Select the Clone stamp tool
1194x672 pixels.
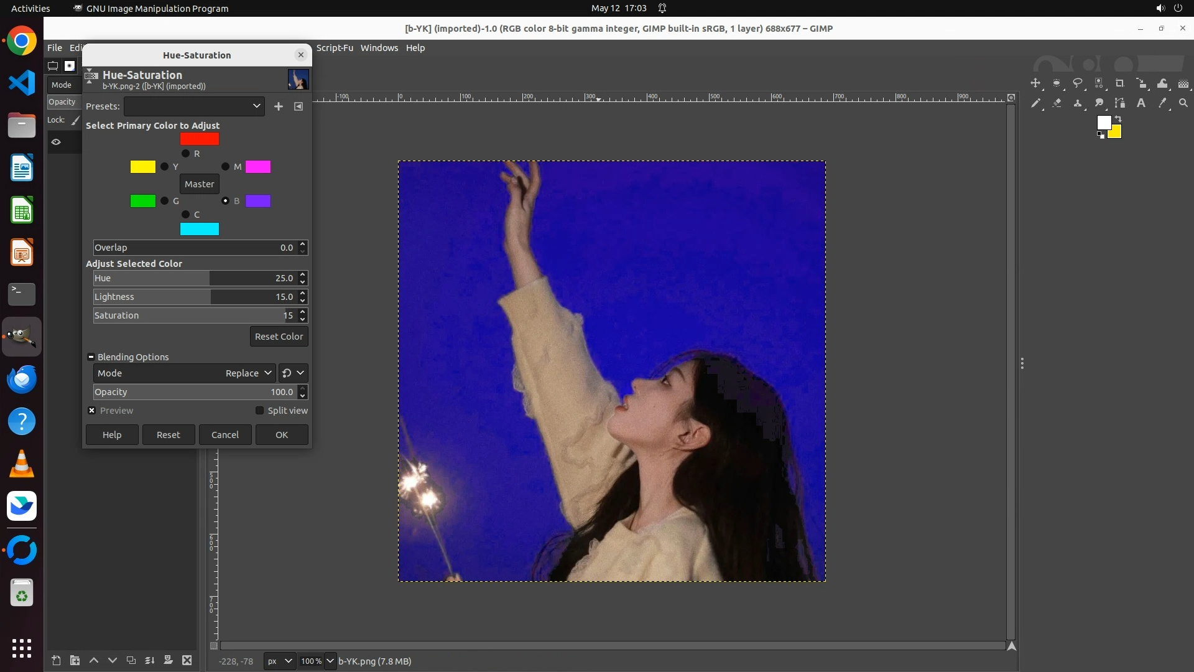click(x=1078, y=103)
